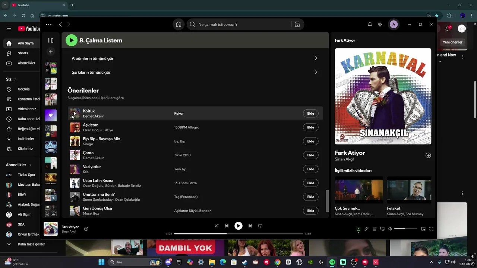
Task: Open Klipleriniz in YouTube sidebar
Action: 22,149
